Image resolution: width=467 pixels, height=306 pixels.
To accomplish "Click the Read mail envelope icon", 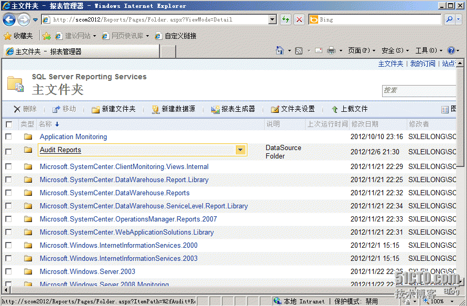I will click(x=318, y=50).
